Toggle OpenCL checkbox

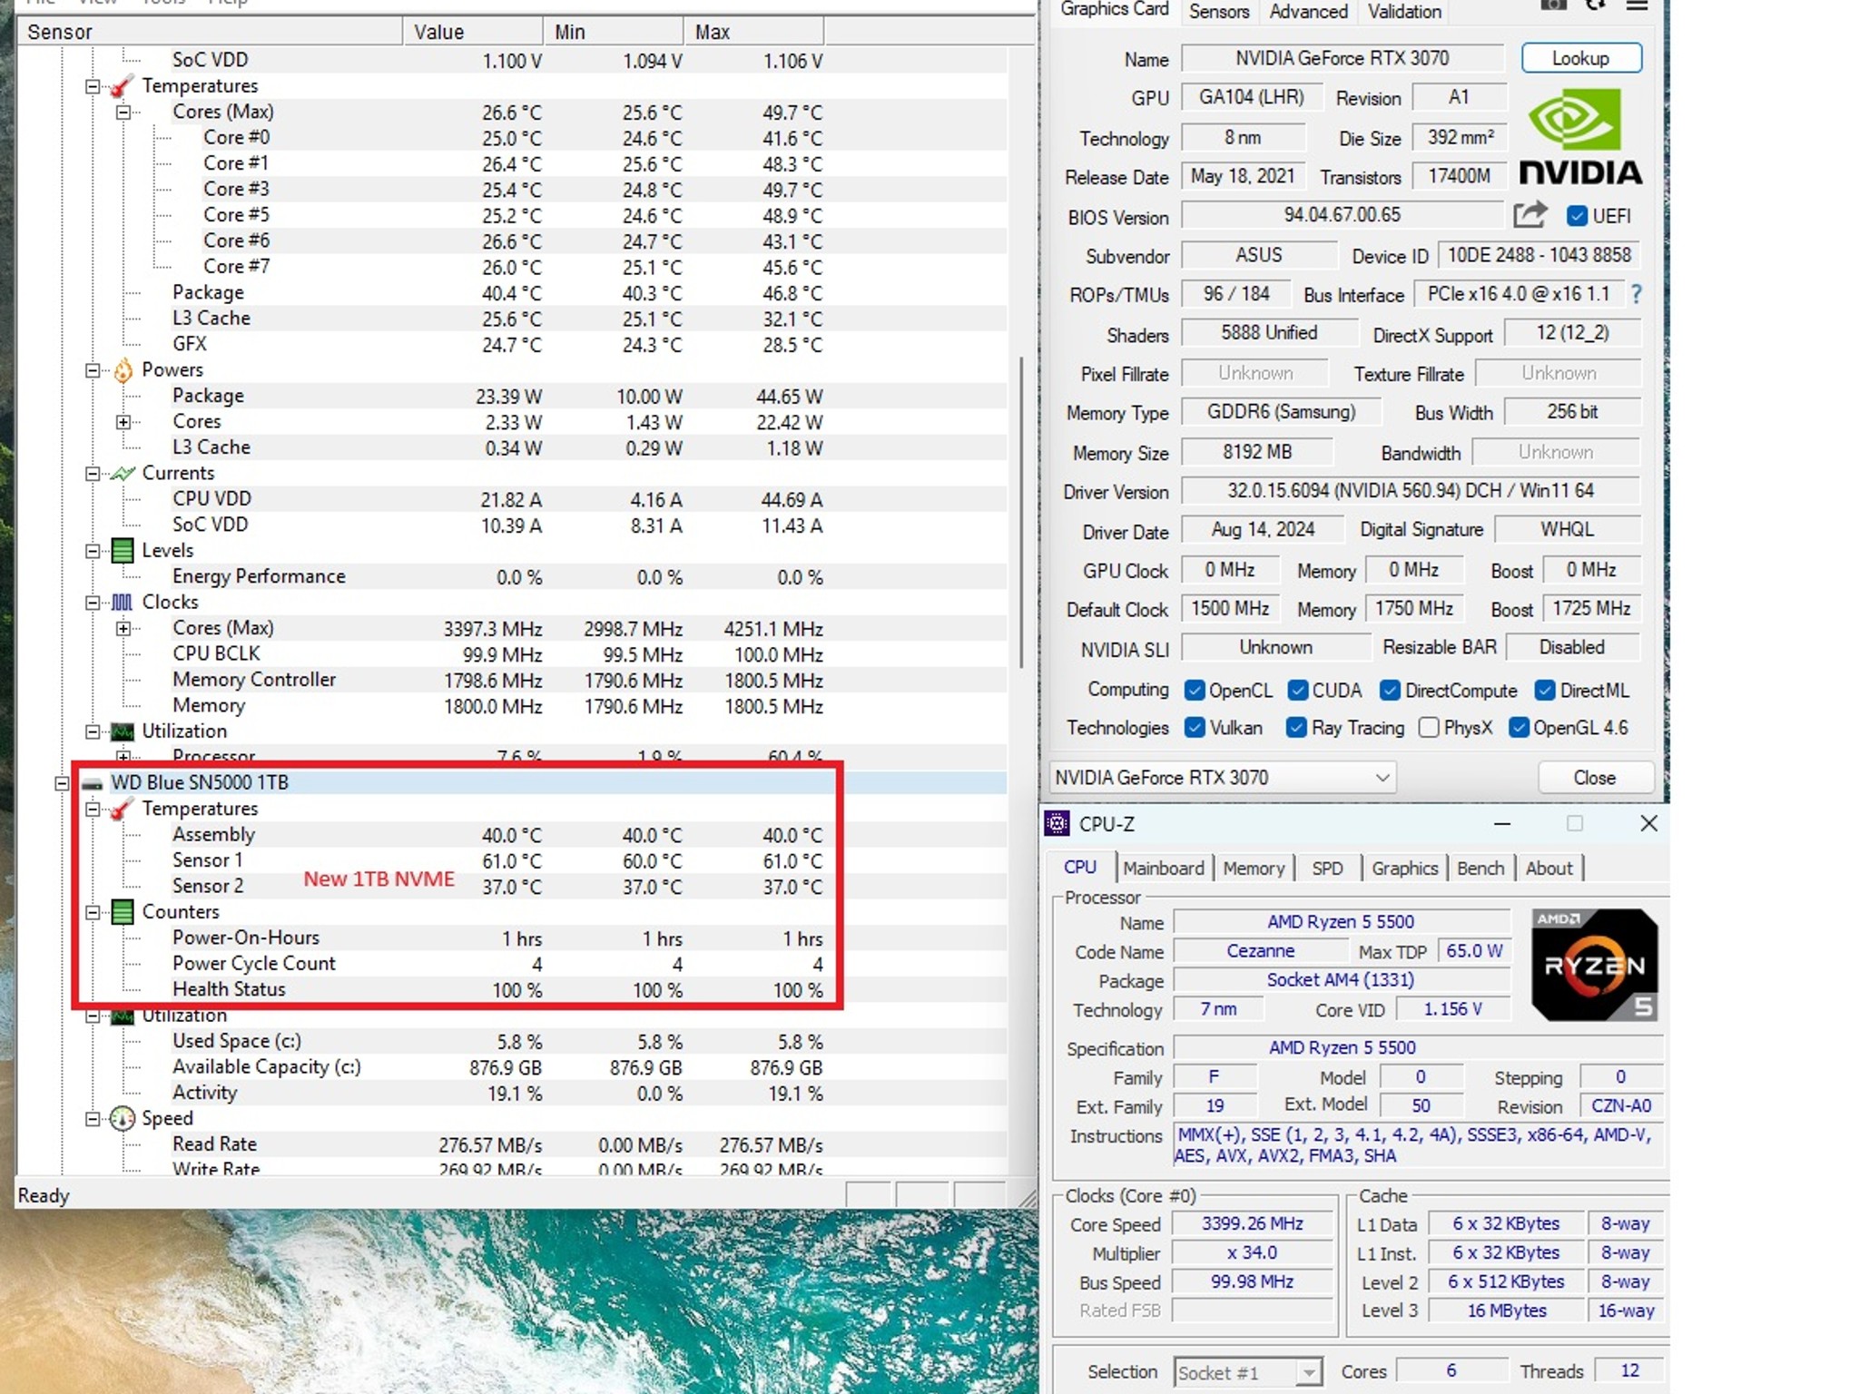pos(1195,691)
